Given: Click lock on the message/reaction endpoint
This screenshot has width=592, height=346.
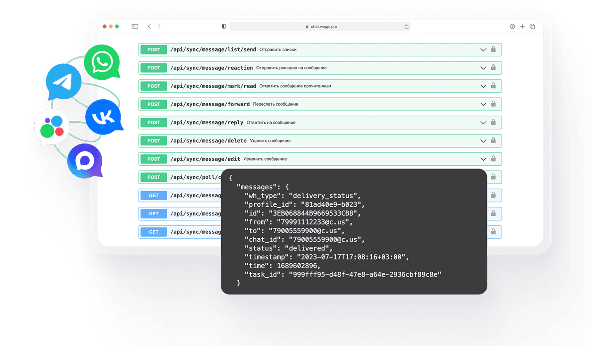Looking at the screenshot, I should (x=493, y=68).
